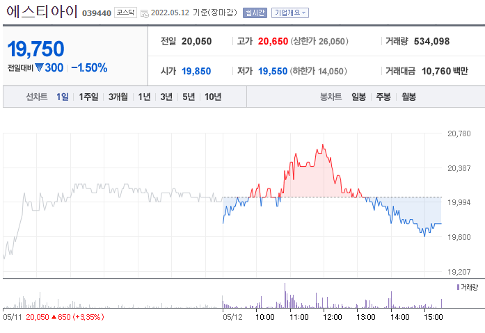Click the 코스닥 market badge

pyautogui.click(x=125, y=13)
